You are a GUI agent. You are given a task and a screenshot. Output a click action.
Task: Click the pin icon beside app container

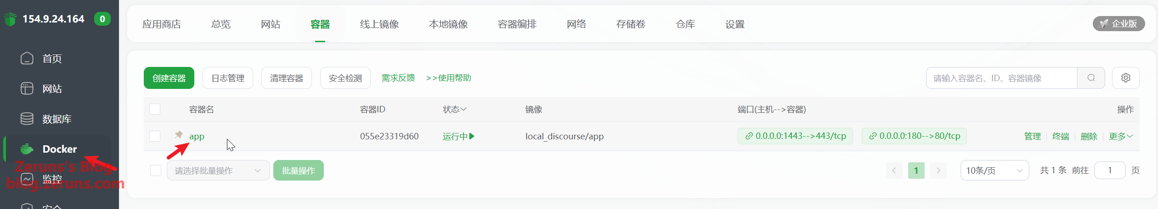pos(179,135)
